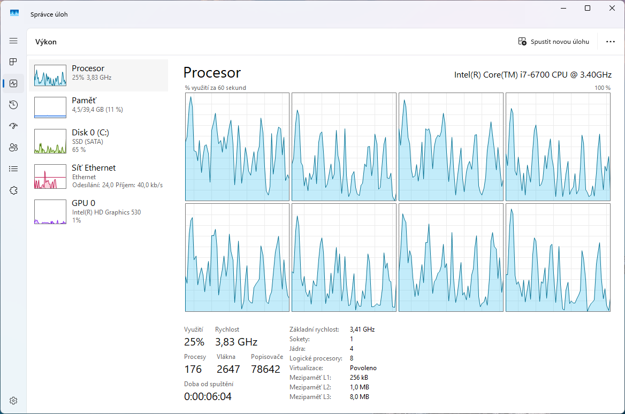This screenshot has height=414, width=625.
Task: Expand the three-dot more options menu
Action: pos(610,42)
